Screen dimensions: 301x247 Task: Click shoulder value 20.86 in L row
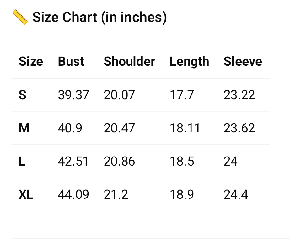[119, 162]
